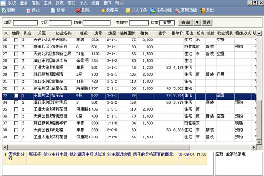Tick the checkbox in row 25
Viewport: 264px width, 176px height.
16,40
